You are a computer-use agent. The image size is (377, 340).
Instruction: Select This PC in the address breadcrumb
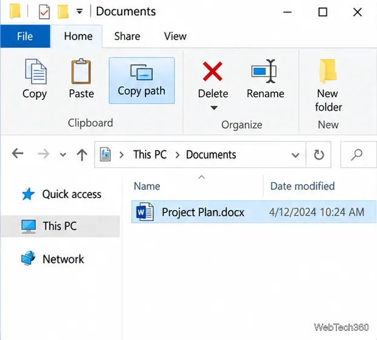coord(150,154)
